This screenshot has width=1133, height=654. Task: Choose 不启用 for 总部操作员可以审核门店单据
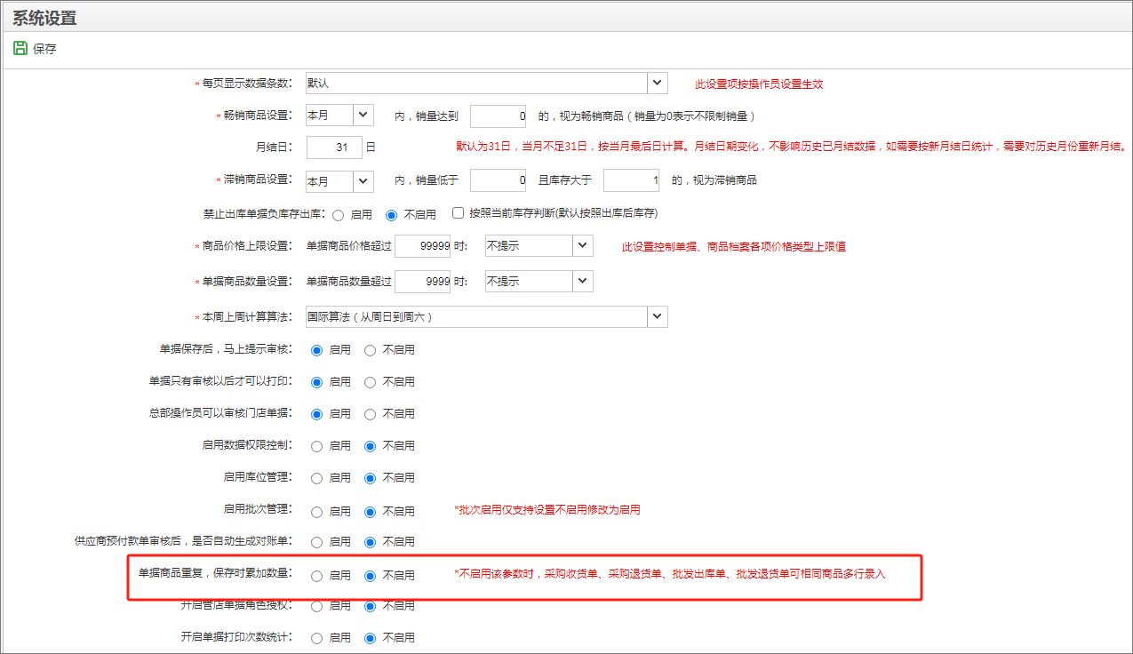pos(370,414)
